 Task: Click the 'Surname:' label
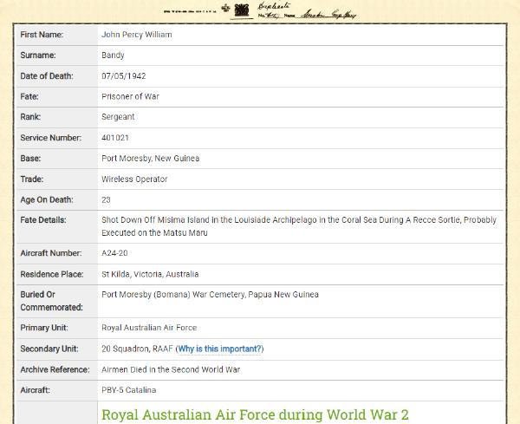click(x=38, y=55)
